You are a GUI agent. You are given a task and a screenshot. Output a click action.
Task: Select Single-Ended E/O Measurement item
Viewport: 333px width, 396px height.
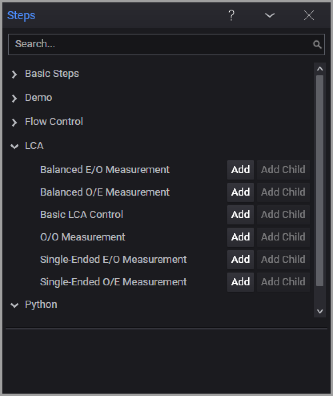113,259
